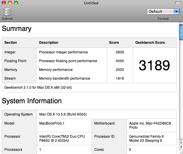Click the vertical scrollbar thumb
The image size is (183, 154).
tap(181, 32)
